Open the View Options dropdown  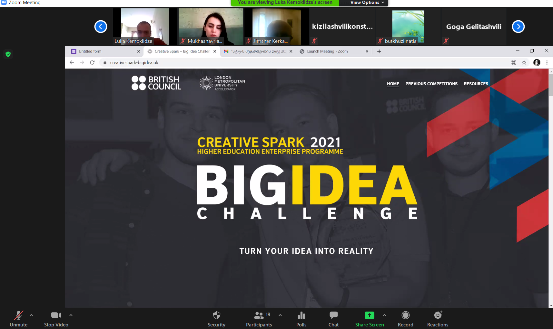click(367, 3)
